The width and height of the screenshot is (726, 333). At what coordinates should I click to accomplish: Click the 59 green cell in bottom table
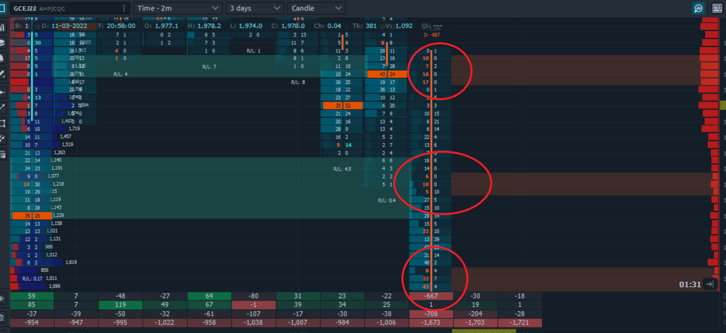32,296
